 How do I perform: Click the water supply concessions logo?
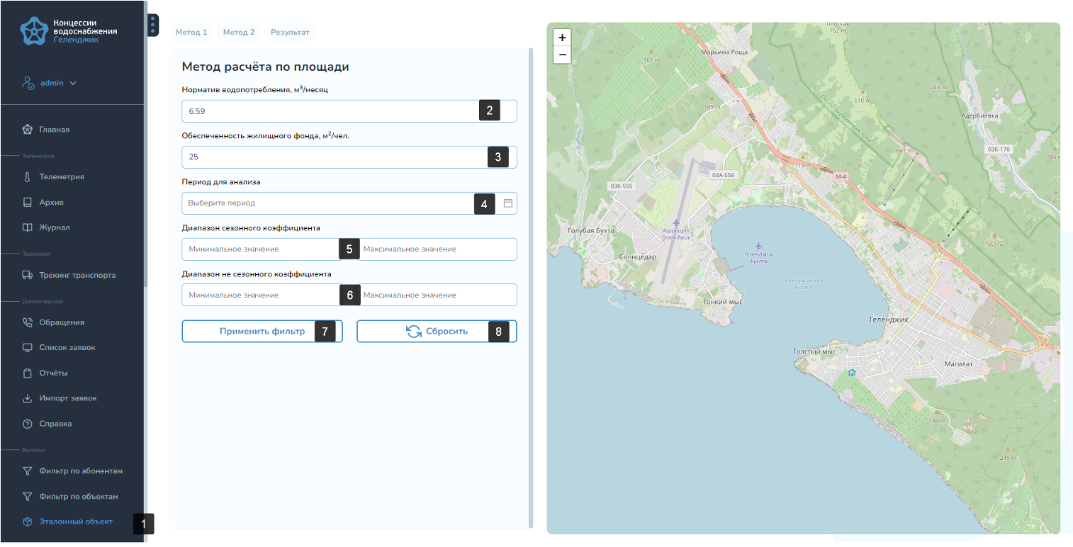(33, 31)
